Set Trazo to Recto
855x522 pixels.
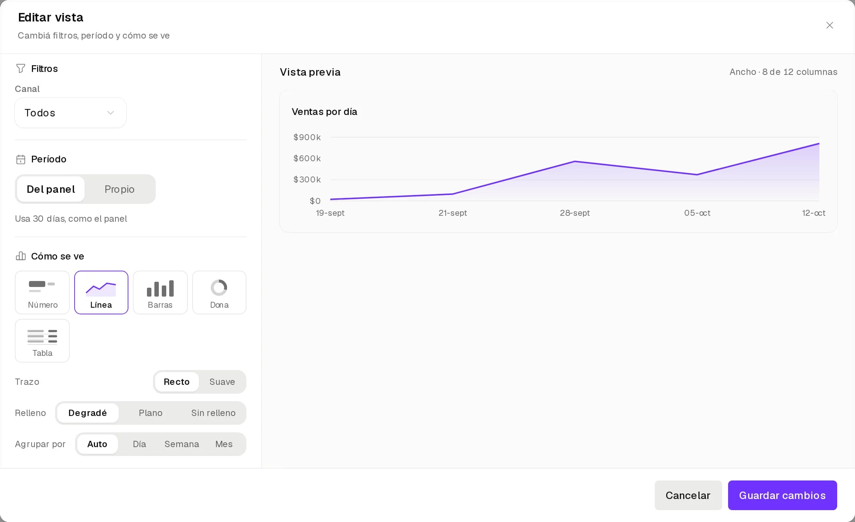point(177,382)
